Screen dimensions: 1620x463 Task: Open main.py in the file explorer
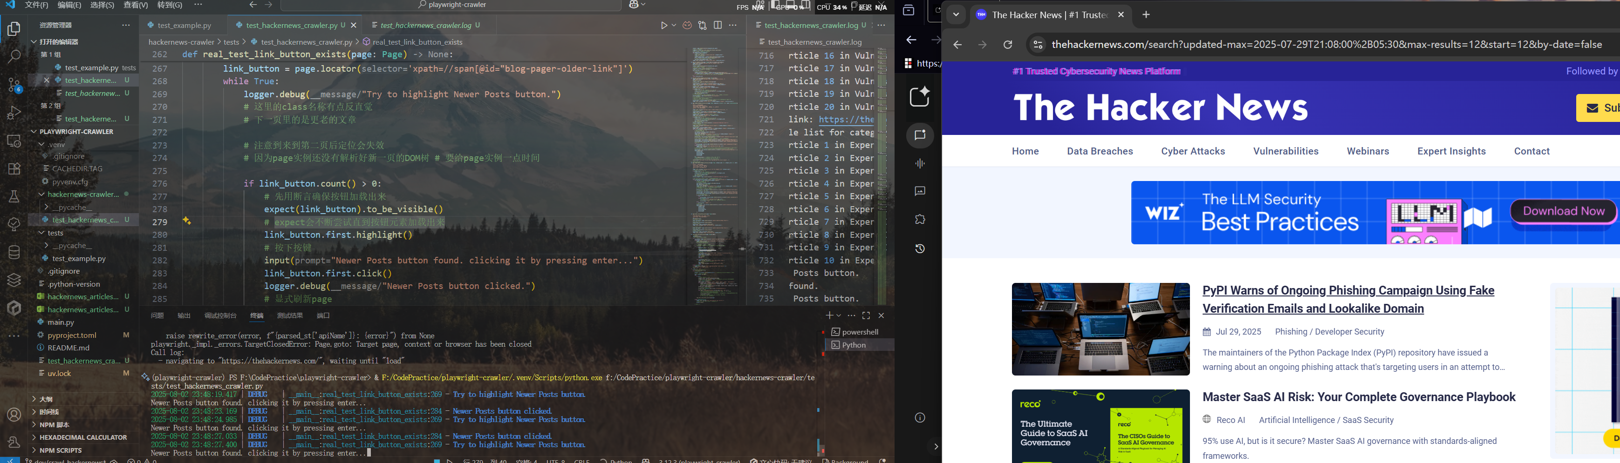click(x=61, y=322)
